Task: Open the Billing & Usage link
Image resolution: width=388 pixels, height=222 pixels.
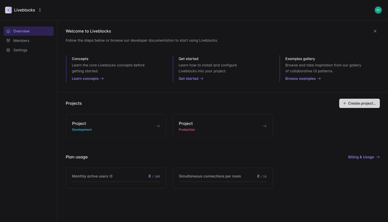Action: click(x=364, y=157)
